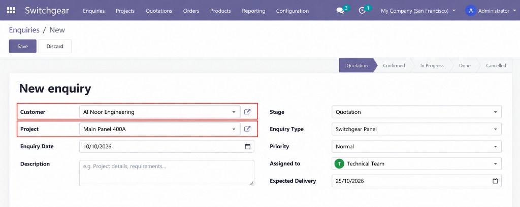Open Customer external link icon
This screenshot has height=207, width=520.
pos(247,112)
